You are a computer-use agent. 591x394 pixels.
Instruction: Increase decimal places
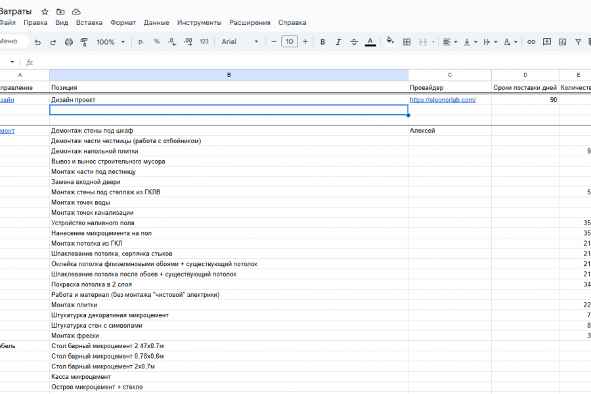[x=188, y=42]
